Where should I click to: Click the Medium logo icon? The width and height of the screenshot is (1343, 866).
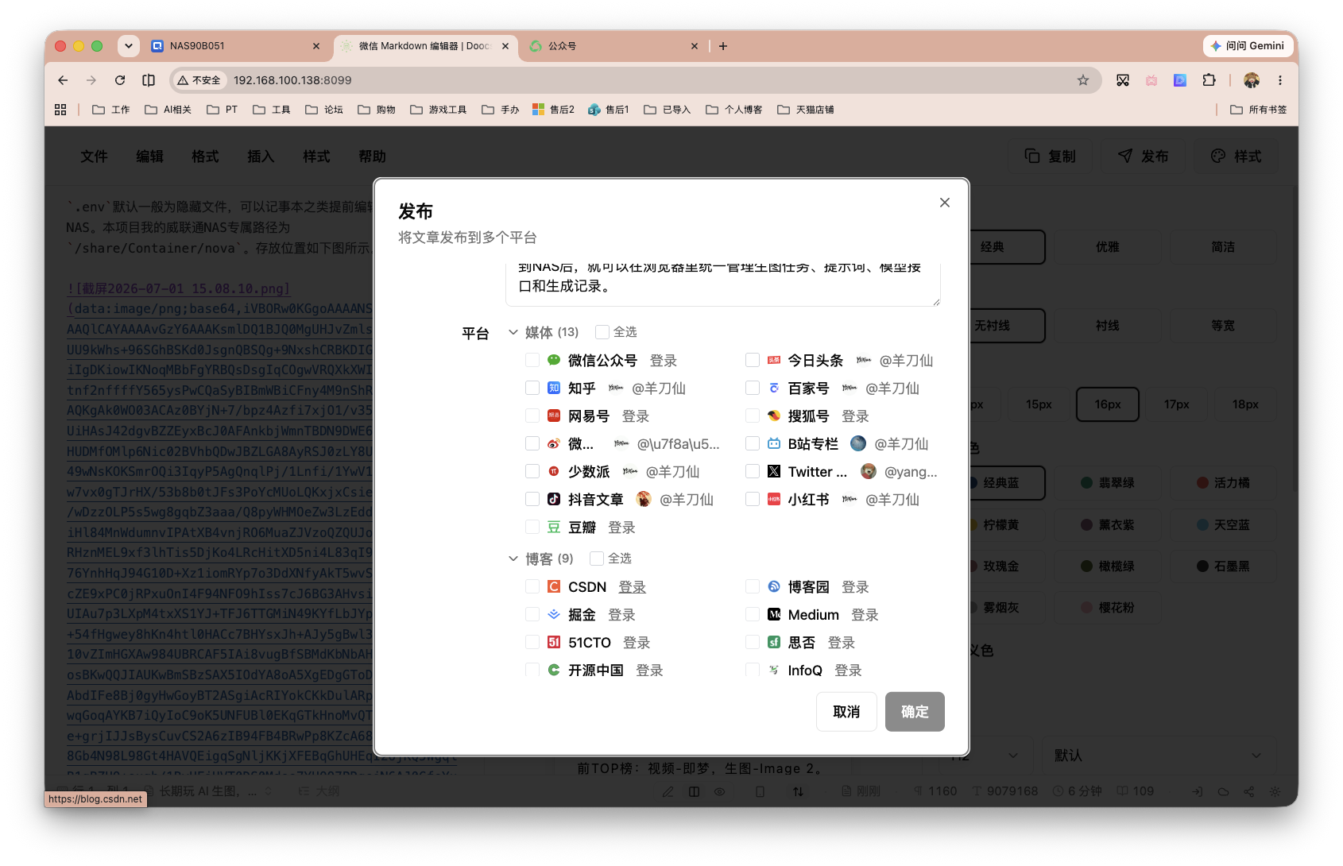click(x=773, y=615)
